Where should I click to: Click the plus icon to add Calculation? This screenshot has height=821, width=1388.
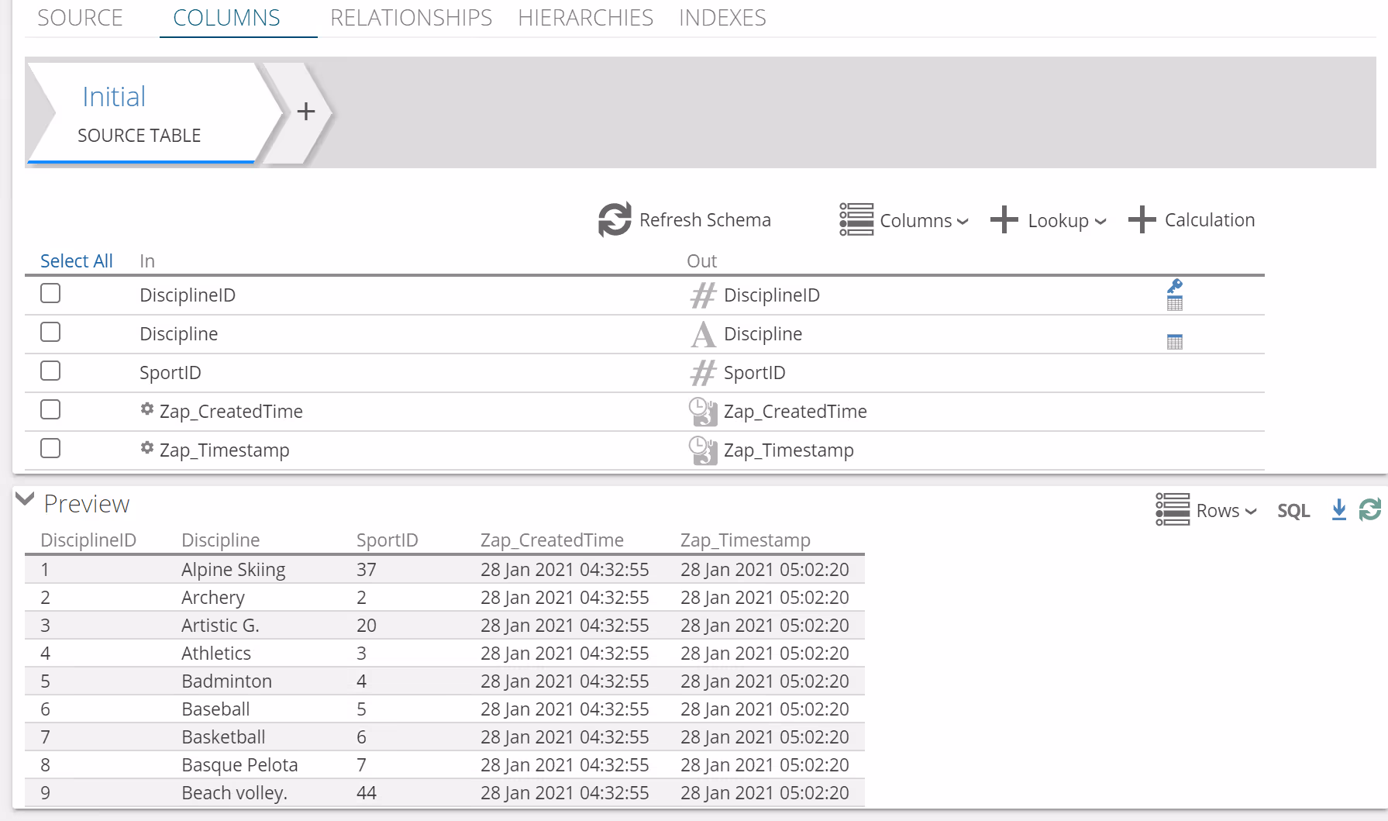[1142, 220]
